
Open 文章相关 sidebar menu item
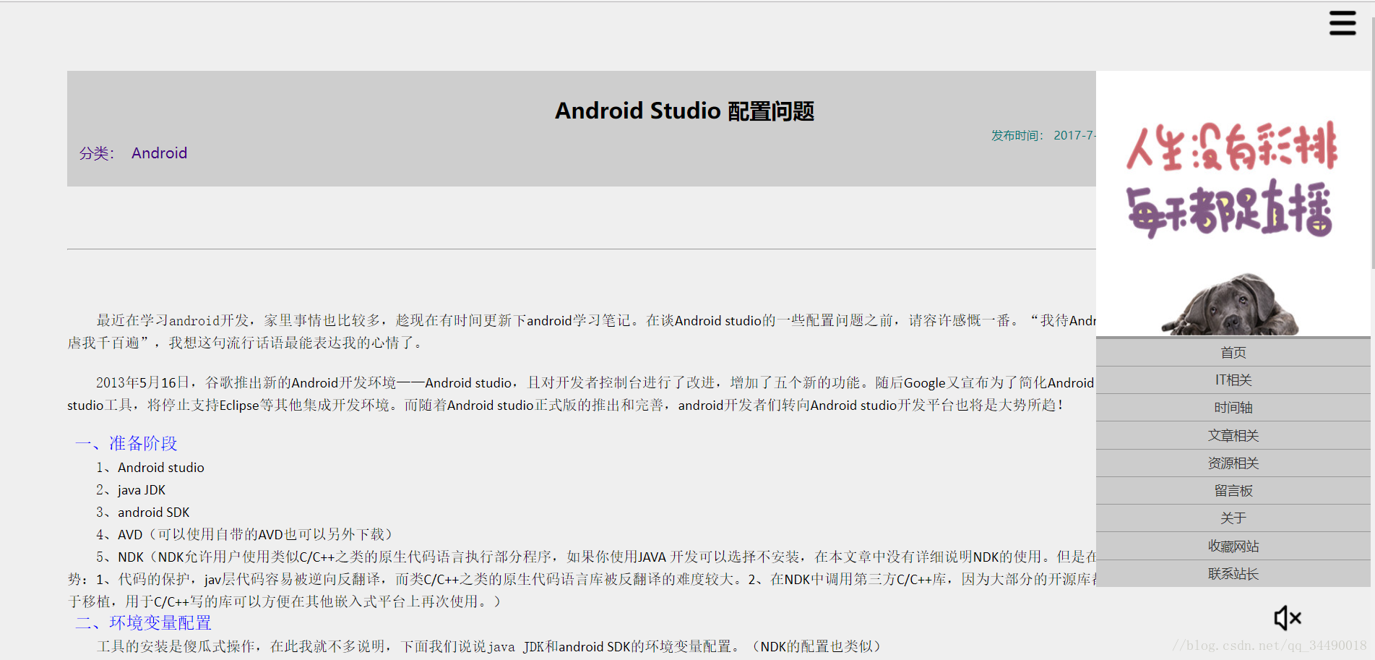pyautogui.click(x=1233, y=436)
